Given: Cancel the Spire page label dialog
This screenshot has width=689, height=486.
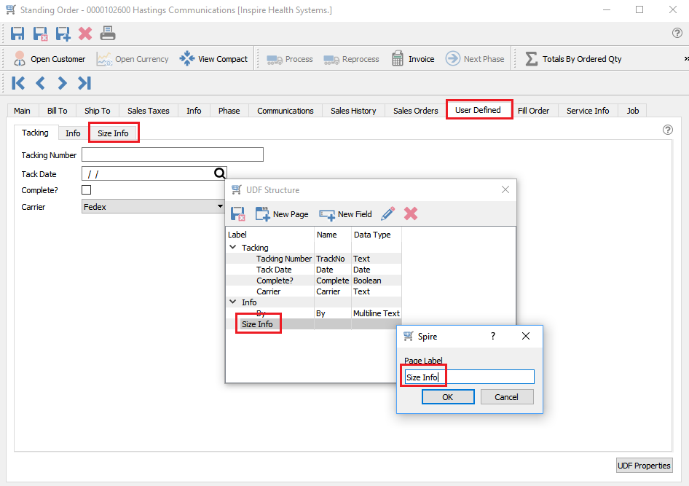Looking at the screenshot, I should [507, 397].
